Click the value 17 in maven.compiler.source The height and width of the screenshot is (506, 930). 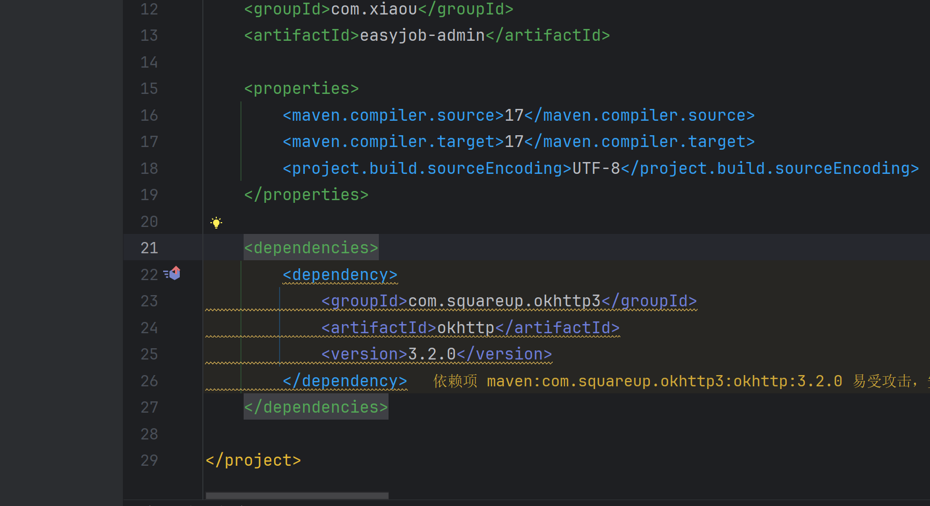tap(514, 115)
